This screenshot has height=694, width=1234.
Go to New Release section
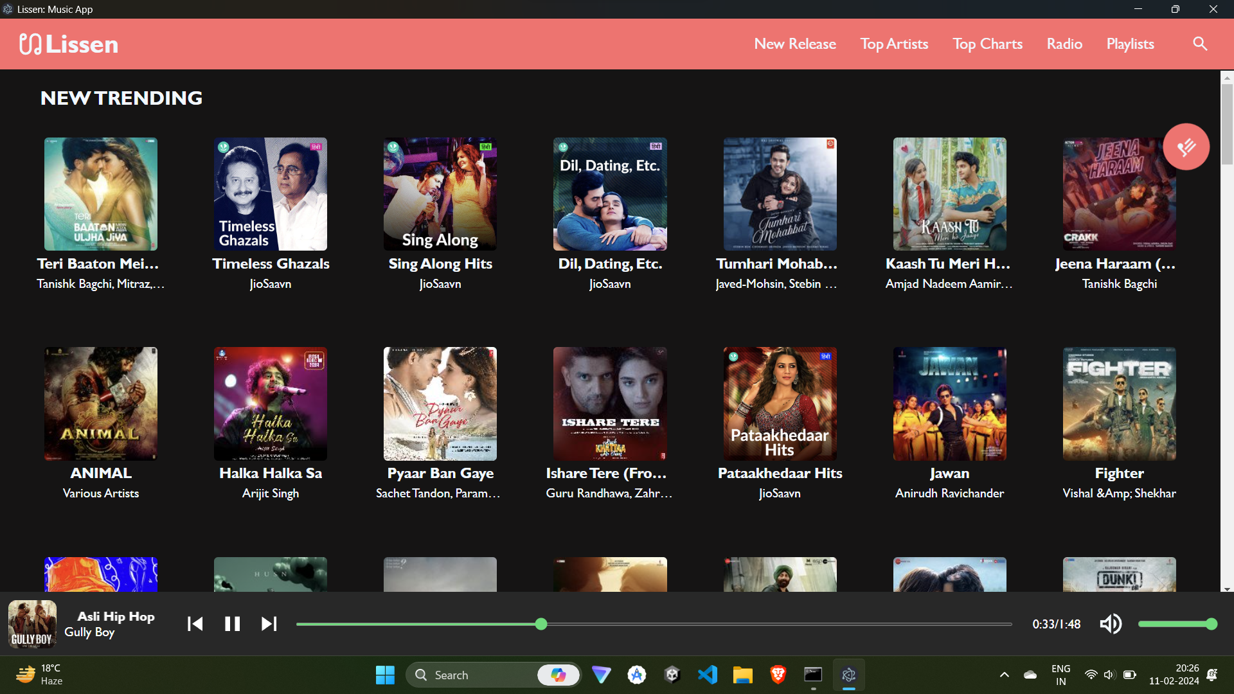point(795,44)
